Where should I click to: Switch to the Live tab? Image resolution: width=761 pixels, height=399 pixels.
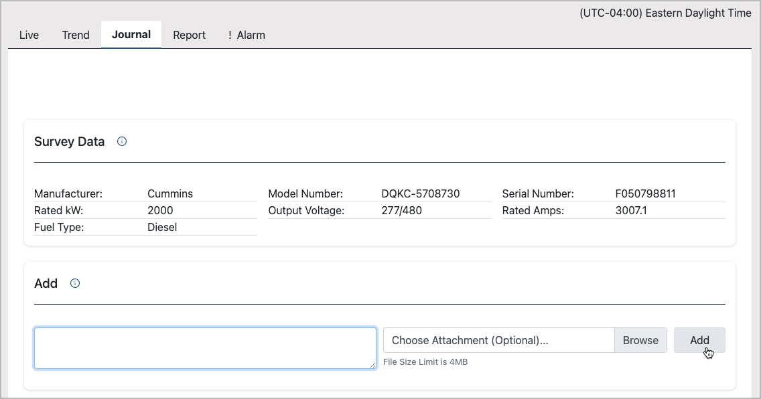[29, 35]
